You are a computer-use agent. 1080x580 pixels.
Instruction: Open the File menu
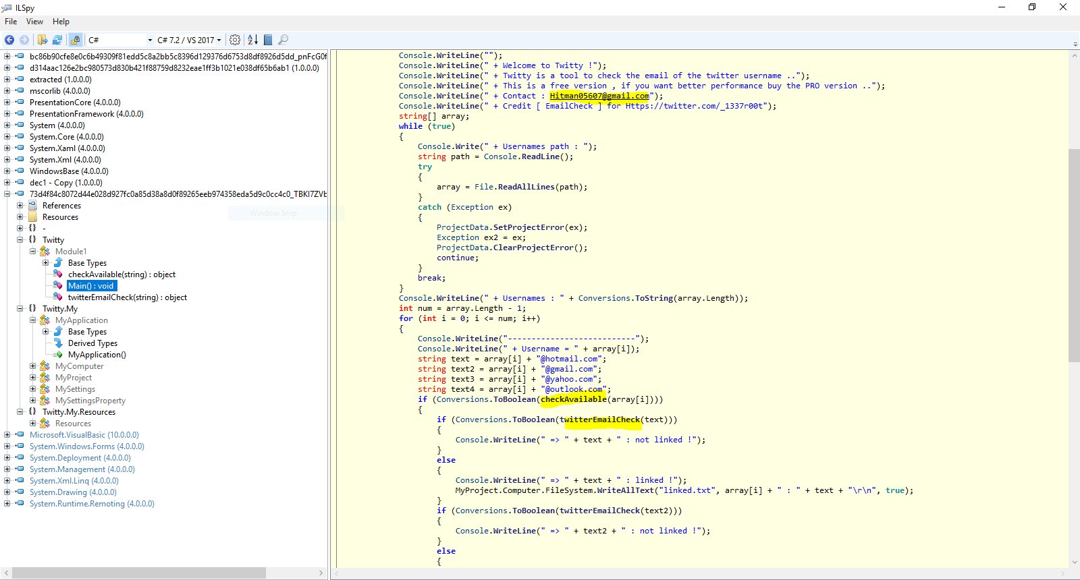[x=11, y=22]
